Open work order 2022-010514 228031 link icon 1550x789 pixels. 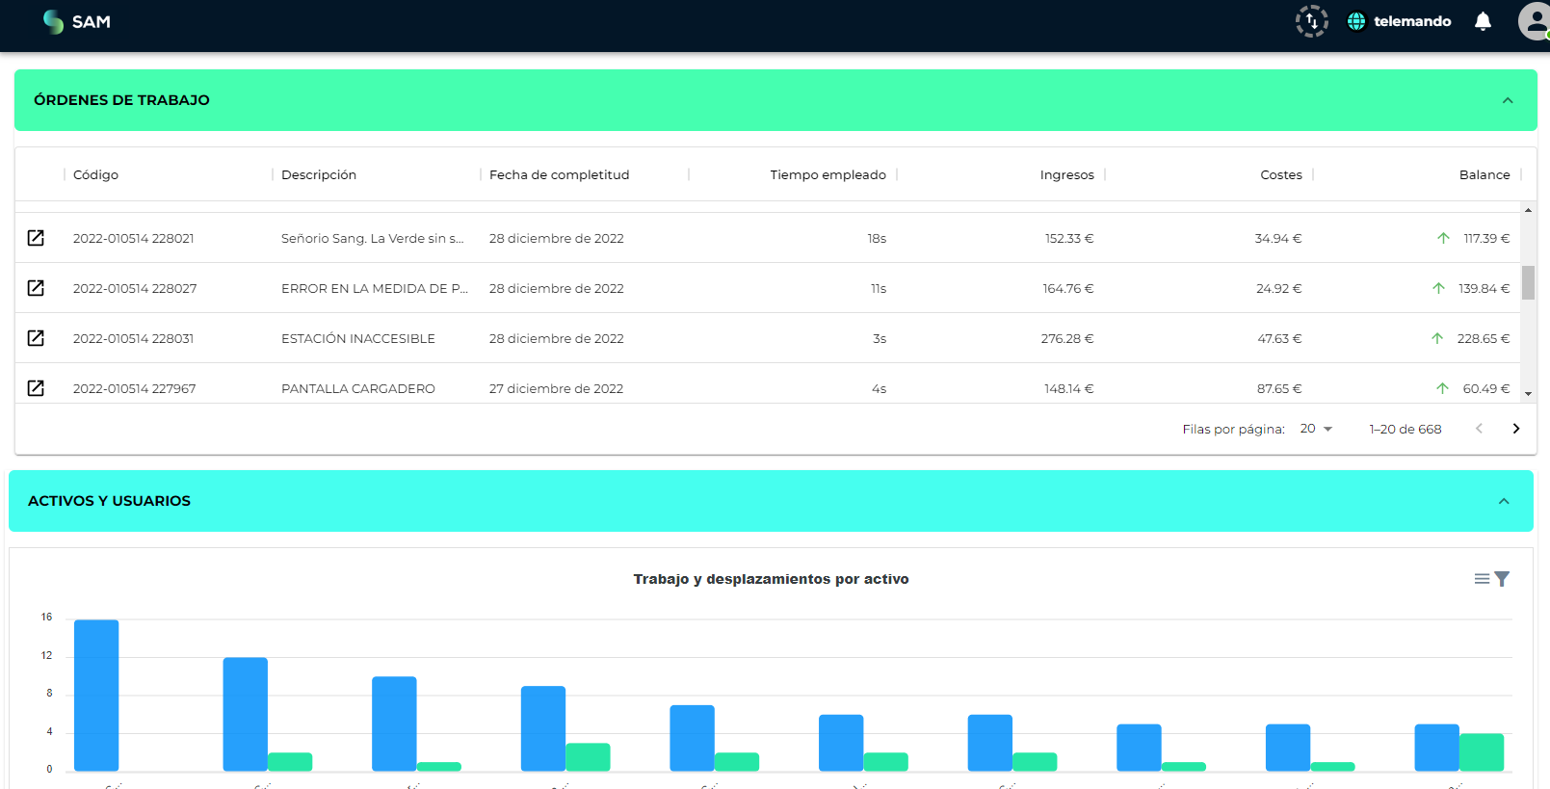tap(36, 338)
